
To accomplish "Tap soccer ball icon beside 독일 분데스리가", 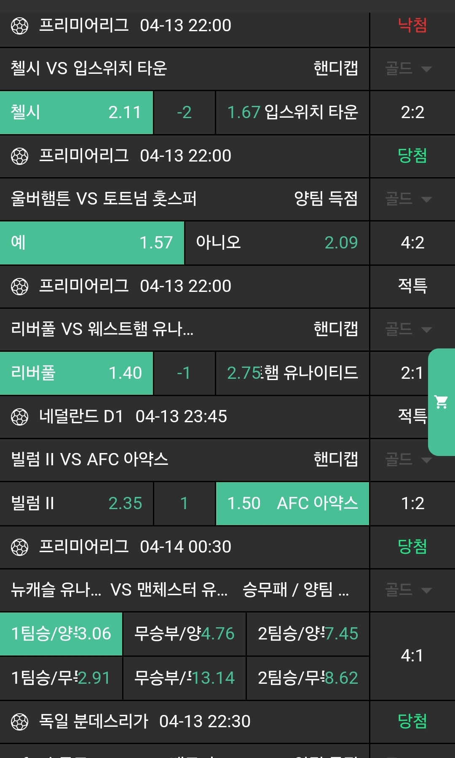I will 19,721.
